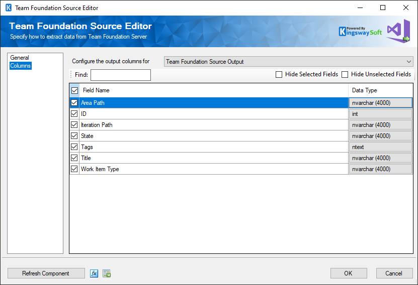Select the Area Path row name
Screen dimensions: 418x285
tap(93, 103)
